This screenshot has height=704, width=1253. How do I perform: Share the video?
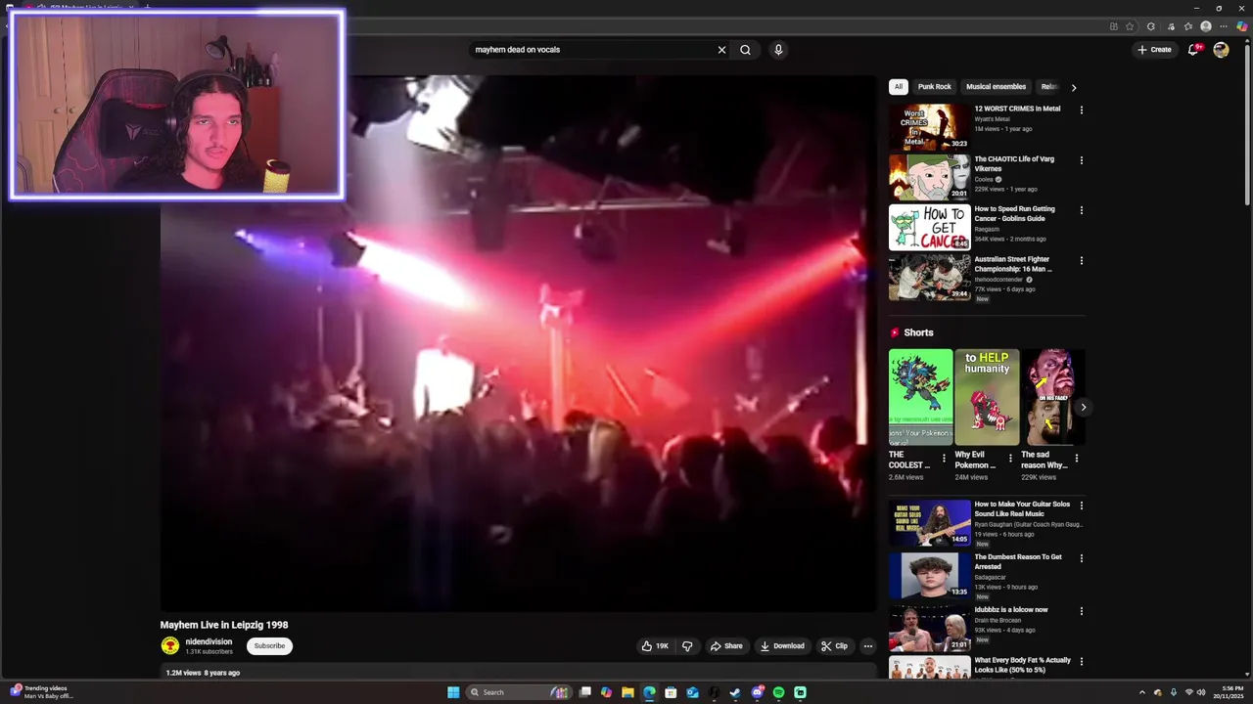[726, 646]
